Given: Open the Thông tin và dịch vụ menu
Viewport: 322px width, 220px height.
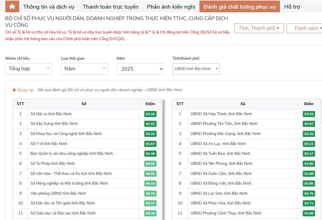Looking at the screenshot, I should point(49,7).
